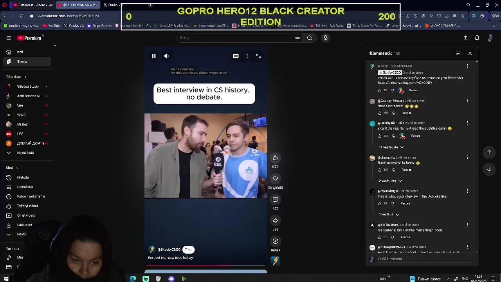This screenshot has height=282, width=501.
Task: Open the YouTube bookmark in bookmarks bar
Action: point(51,26)
